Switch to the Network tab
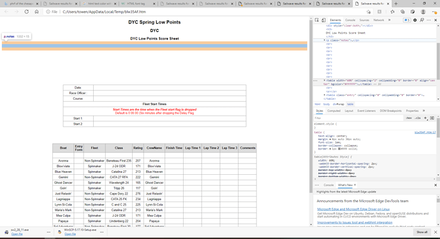 [x=379, y=20]
